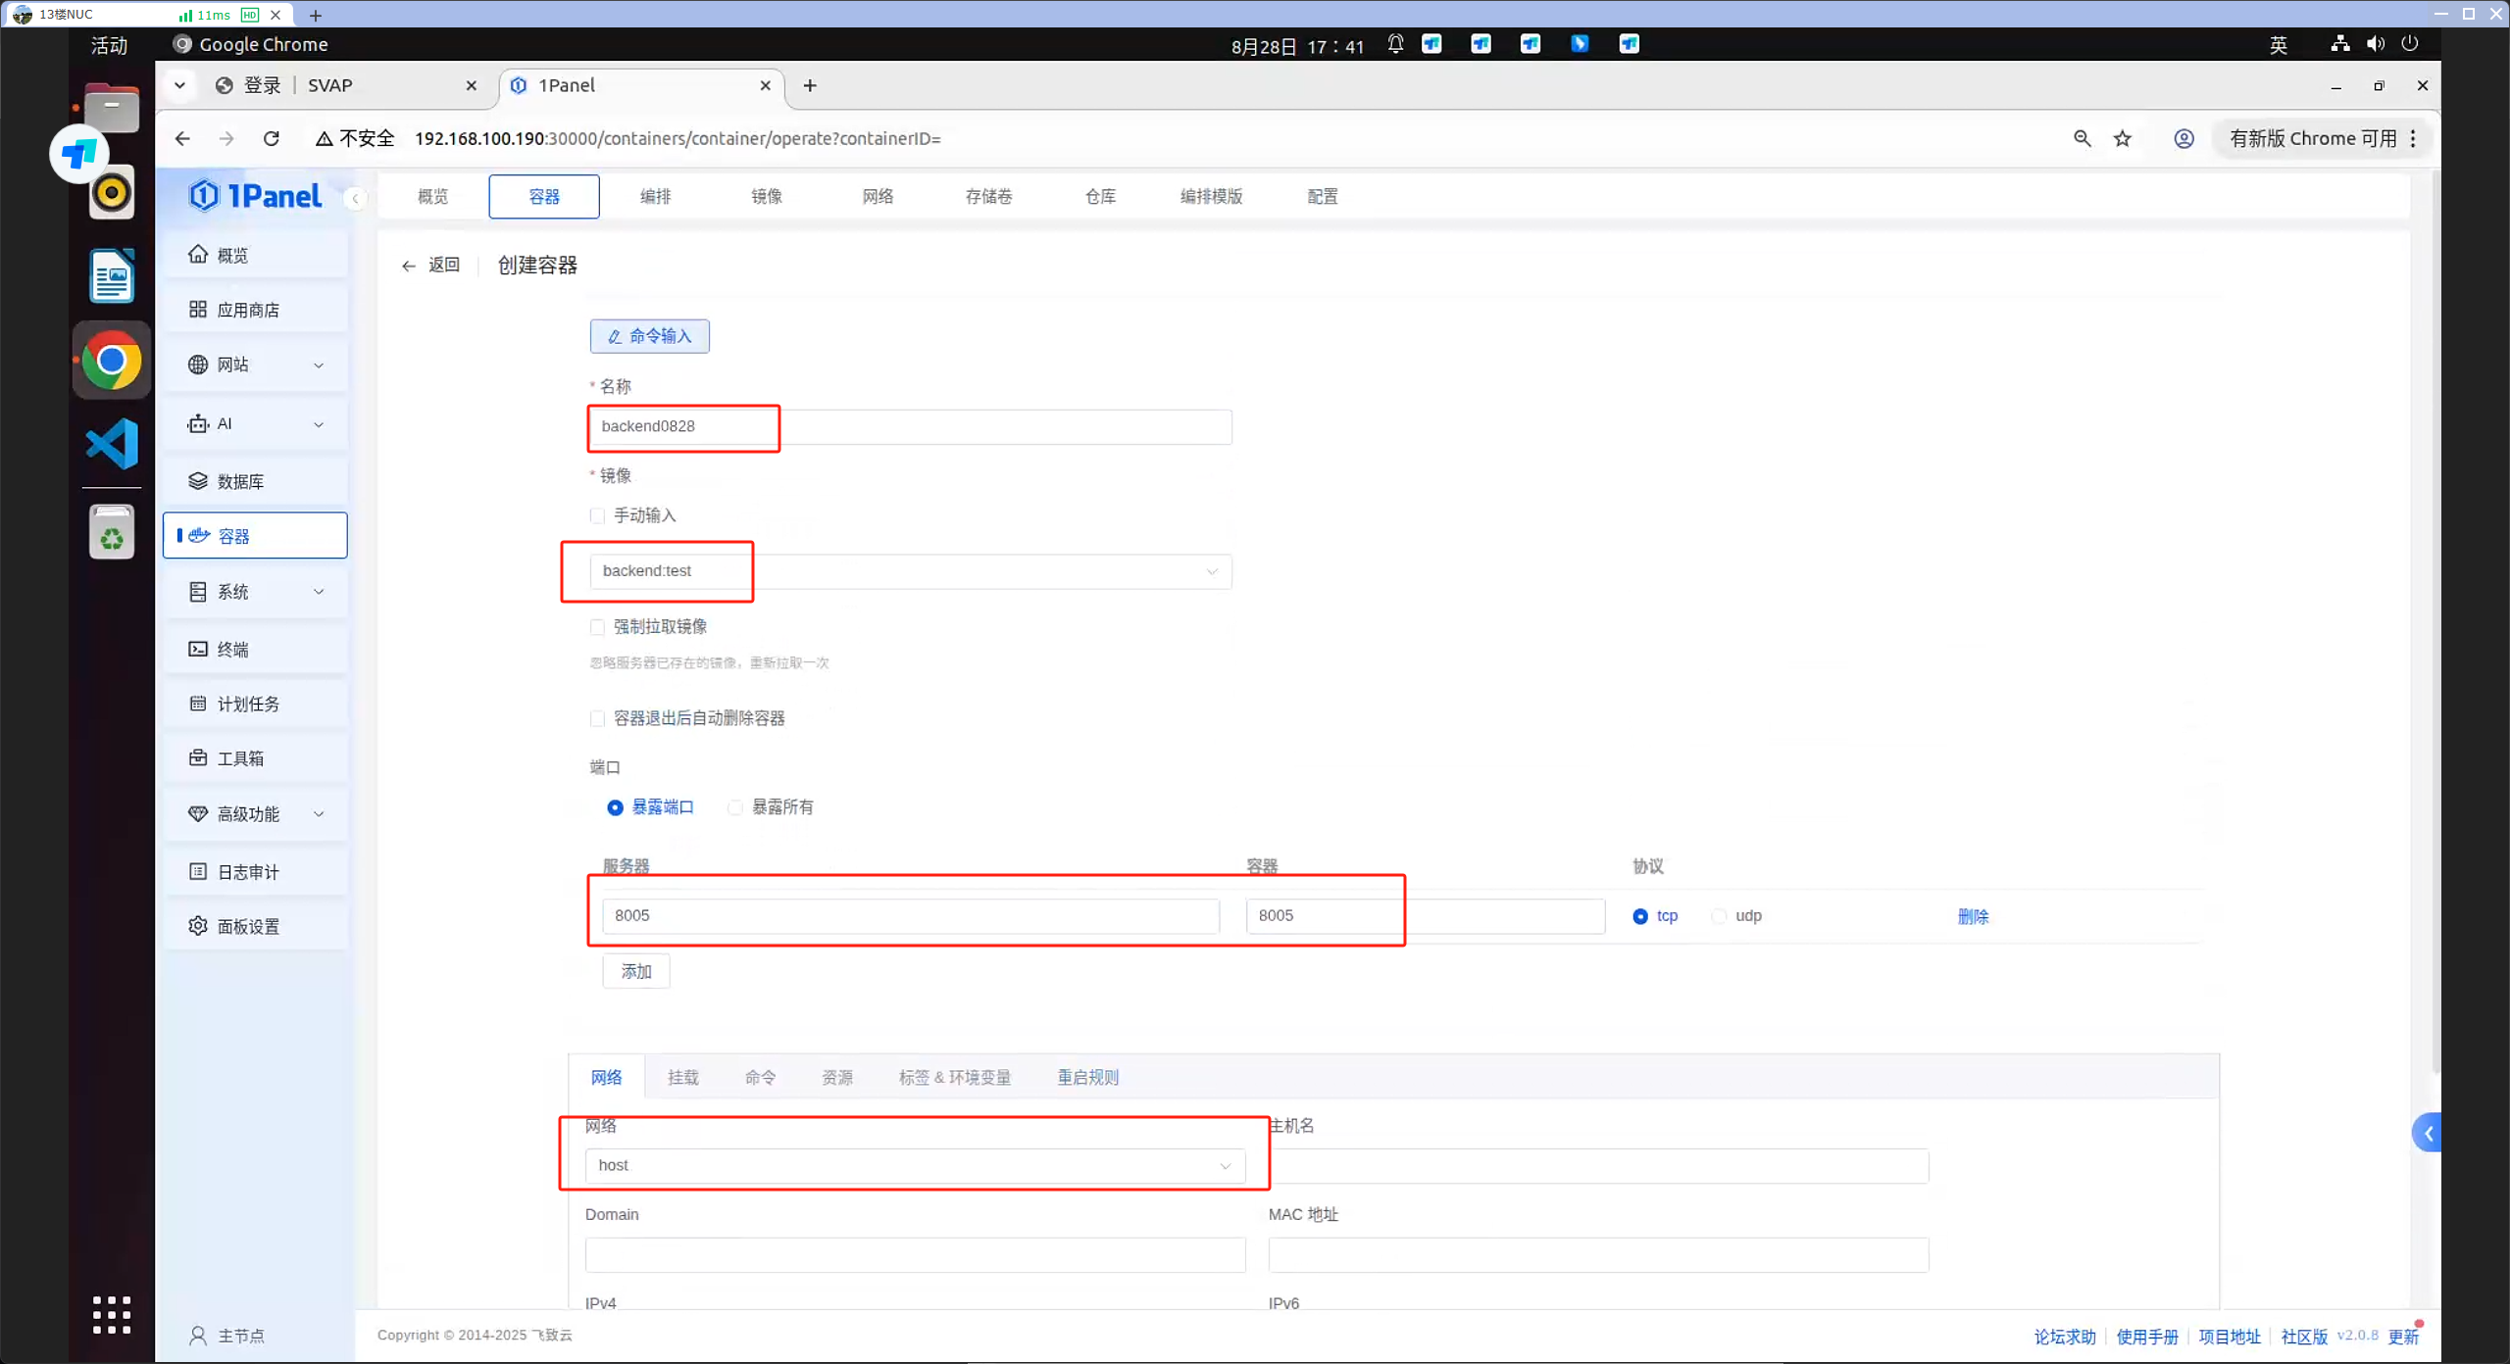
Task: Open 终端 terminal page in sidebar
Action: click(232, 650)
